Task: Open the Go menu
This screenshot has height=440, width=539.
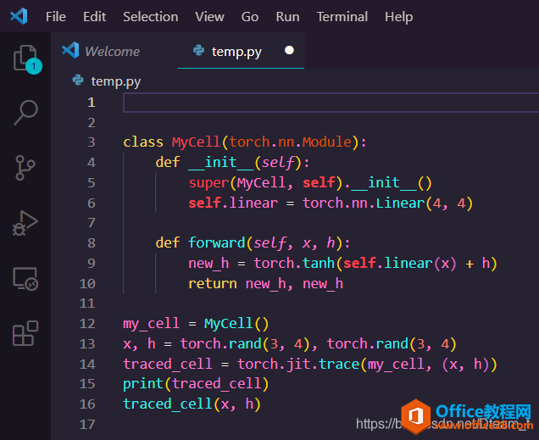Action: coord(250,17)
